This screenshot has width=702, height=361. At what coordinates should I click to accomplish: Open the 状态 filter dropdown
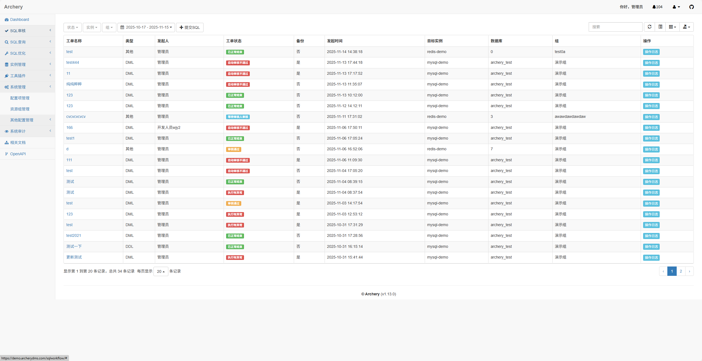coord(73,27)
